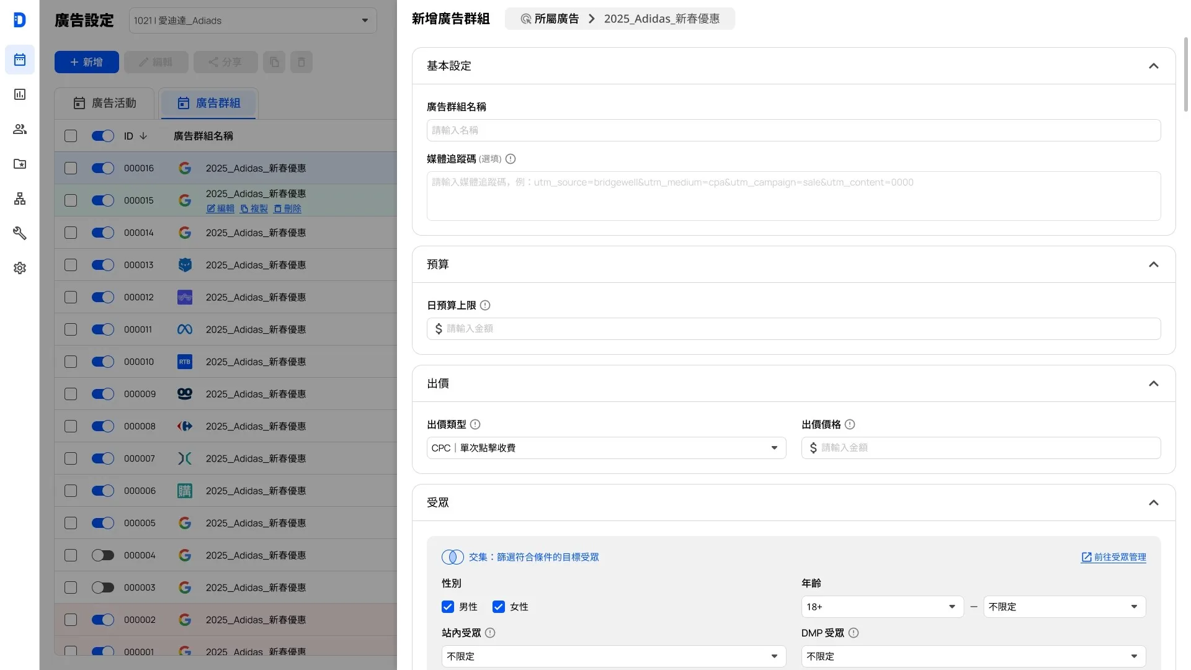This screenshot has width=1191, height=670.
Task: Click info icon next to 媒體追蹤碼
Action: click(511, 159)
